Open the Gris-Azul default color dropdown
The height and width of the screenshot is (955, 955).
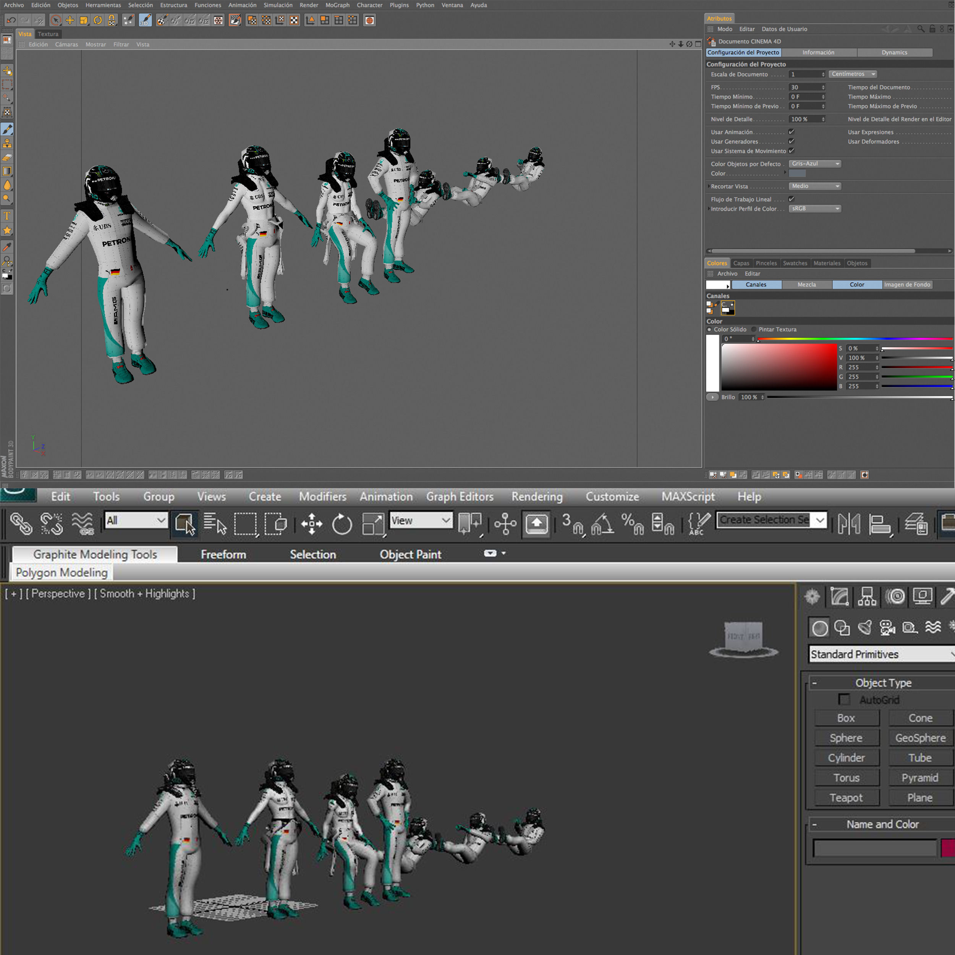click(815, 163)
